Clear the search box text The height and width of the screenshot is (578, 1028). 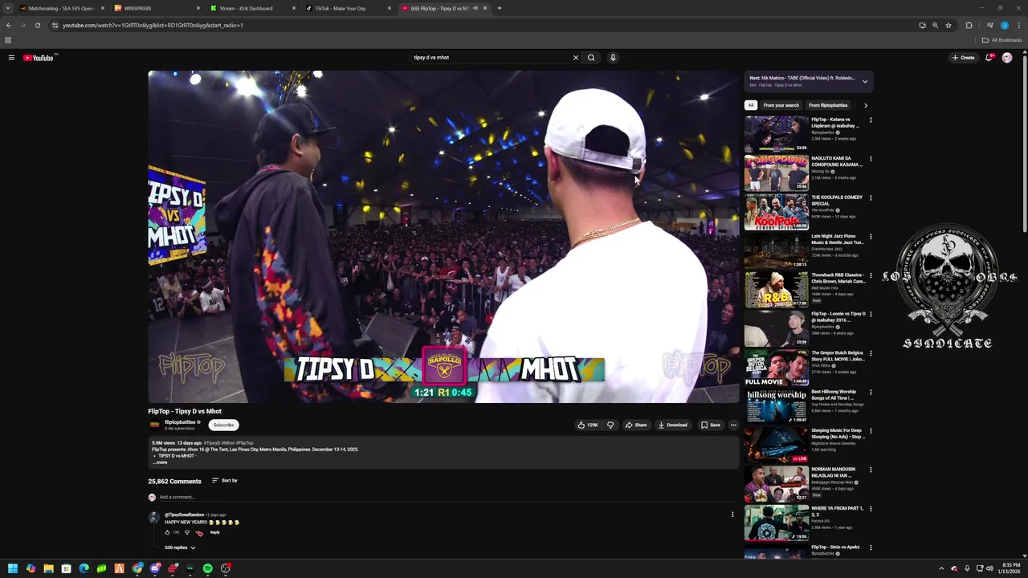[x=575, y=58]
